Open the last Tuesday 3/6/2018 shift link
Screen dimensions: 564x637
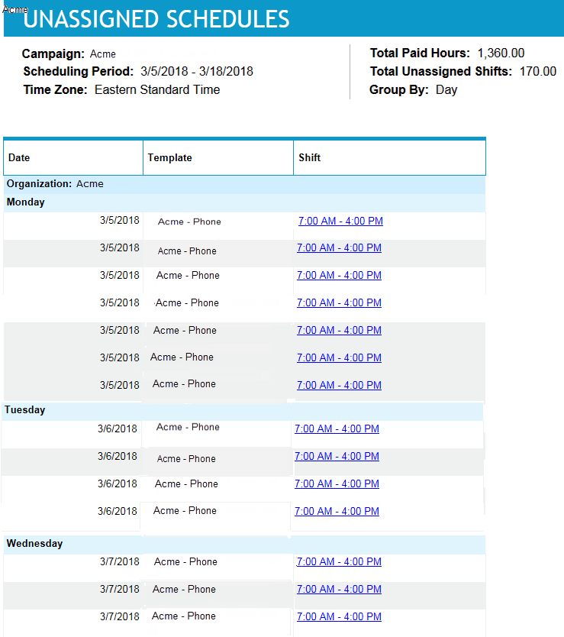click(337, 511)
